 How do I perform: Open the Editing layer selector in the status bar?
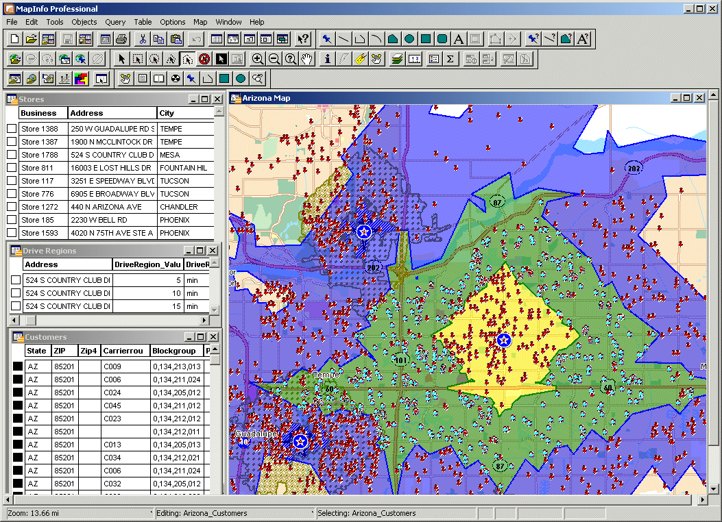pyautogui.click(x=233, y=512)
